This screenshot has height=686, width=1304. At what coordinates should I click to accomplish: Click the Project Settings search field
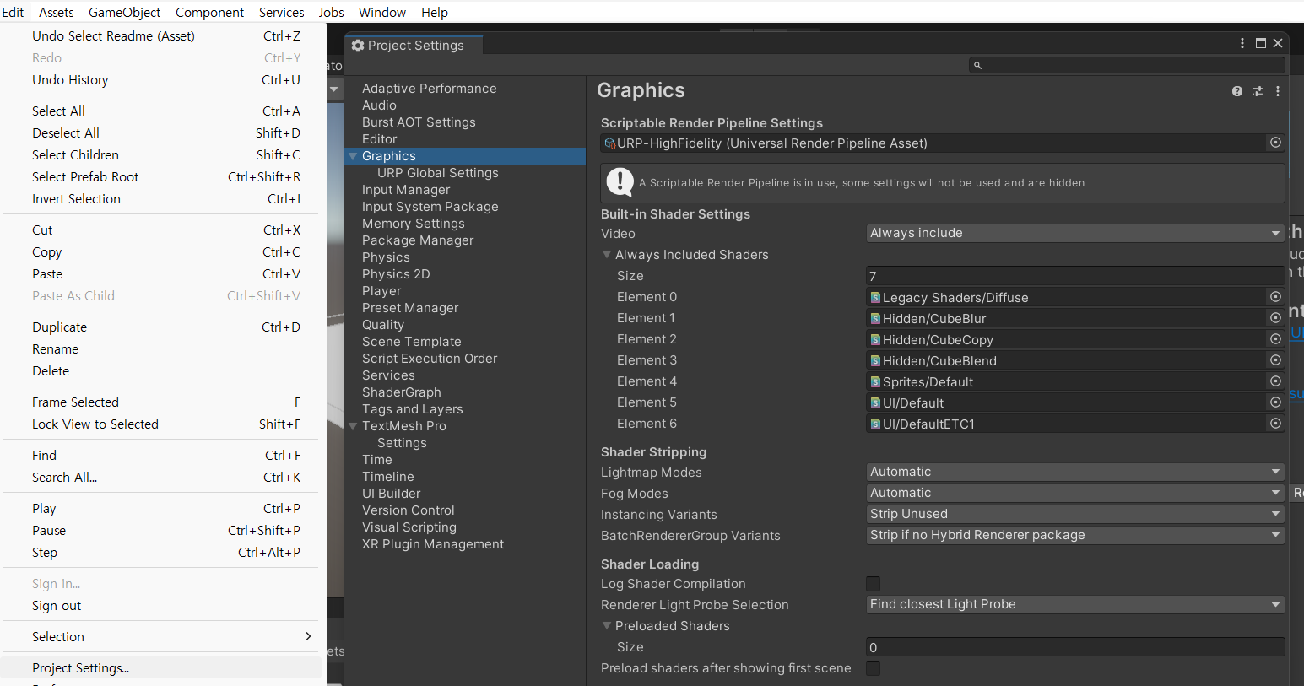click(1127, 65)
